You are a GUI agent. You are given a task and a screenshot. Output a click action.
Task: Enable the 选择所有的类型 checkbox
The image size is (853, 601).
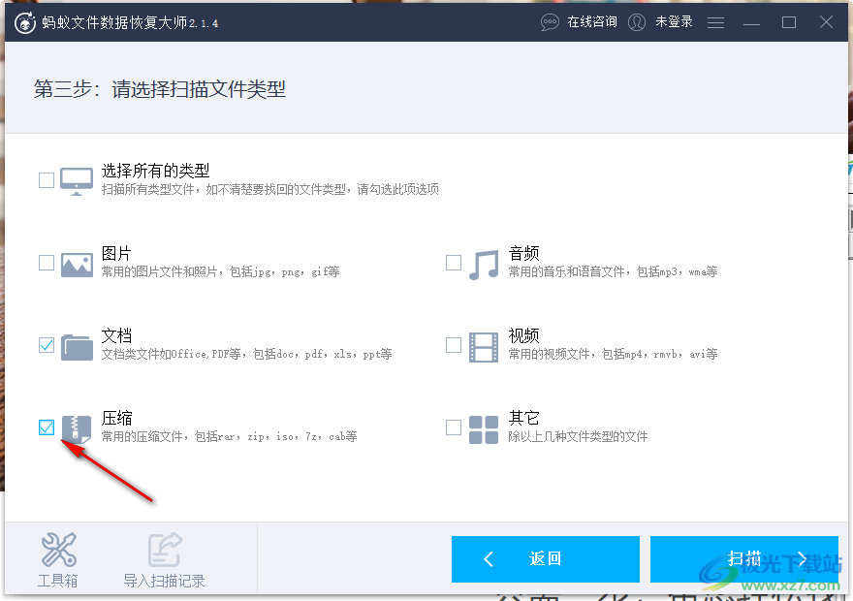[x=45, y=179]
